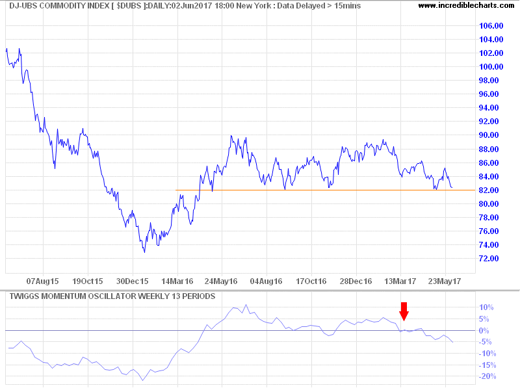Select the -20% oscillator axis label
Screen dimensions: 520x390
[x=487, y=376]
